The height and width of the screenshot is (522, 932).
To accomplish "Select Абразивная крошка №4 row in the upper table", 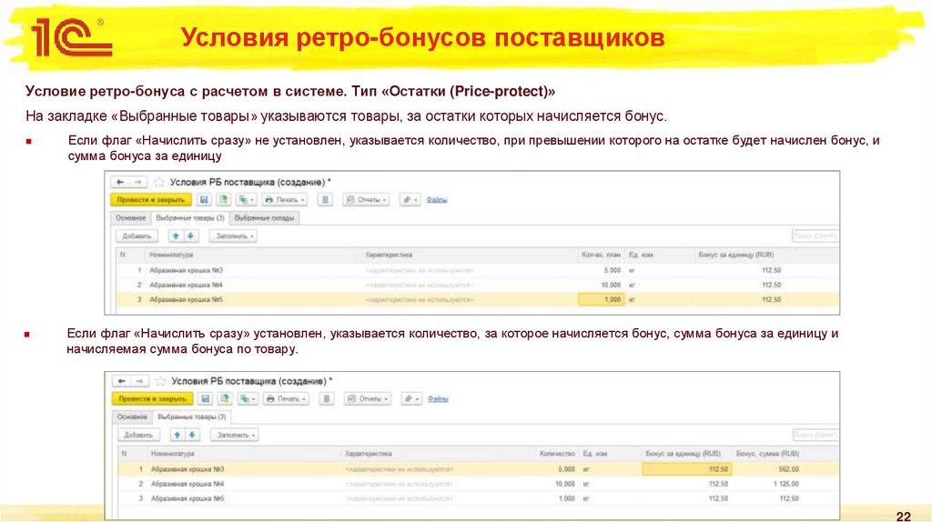I will (x=478, y=285).
